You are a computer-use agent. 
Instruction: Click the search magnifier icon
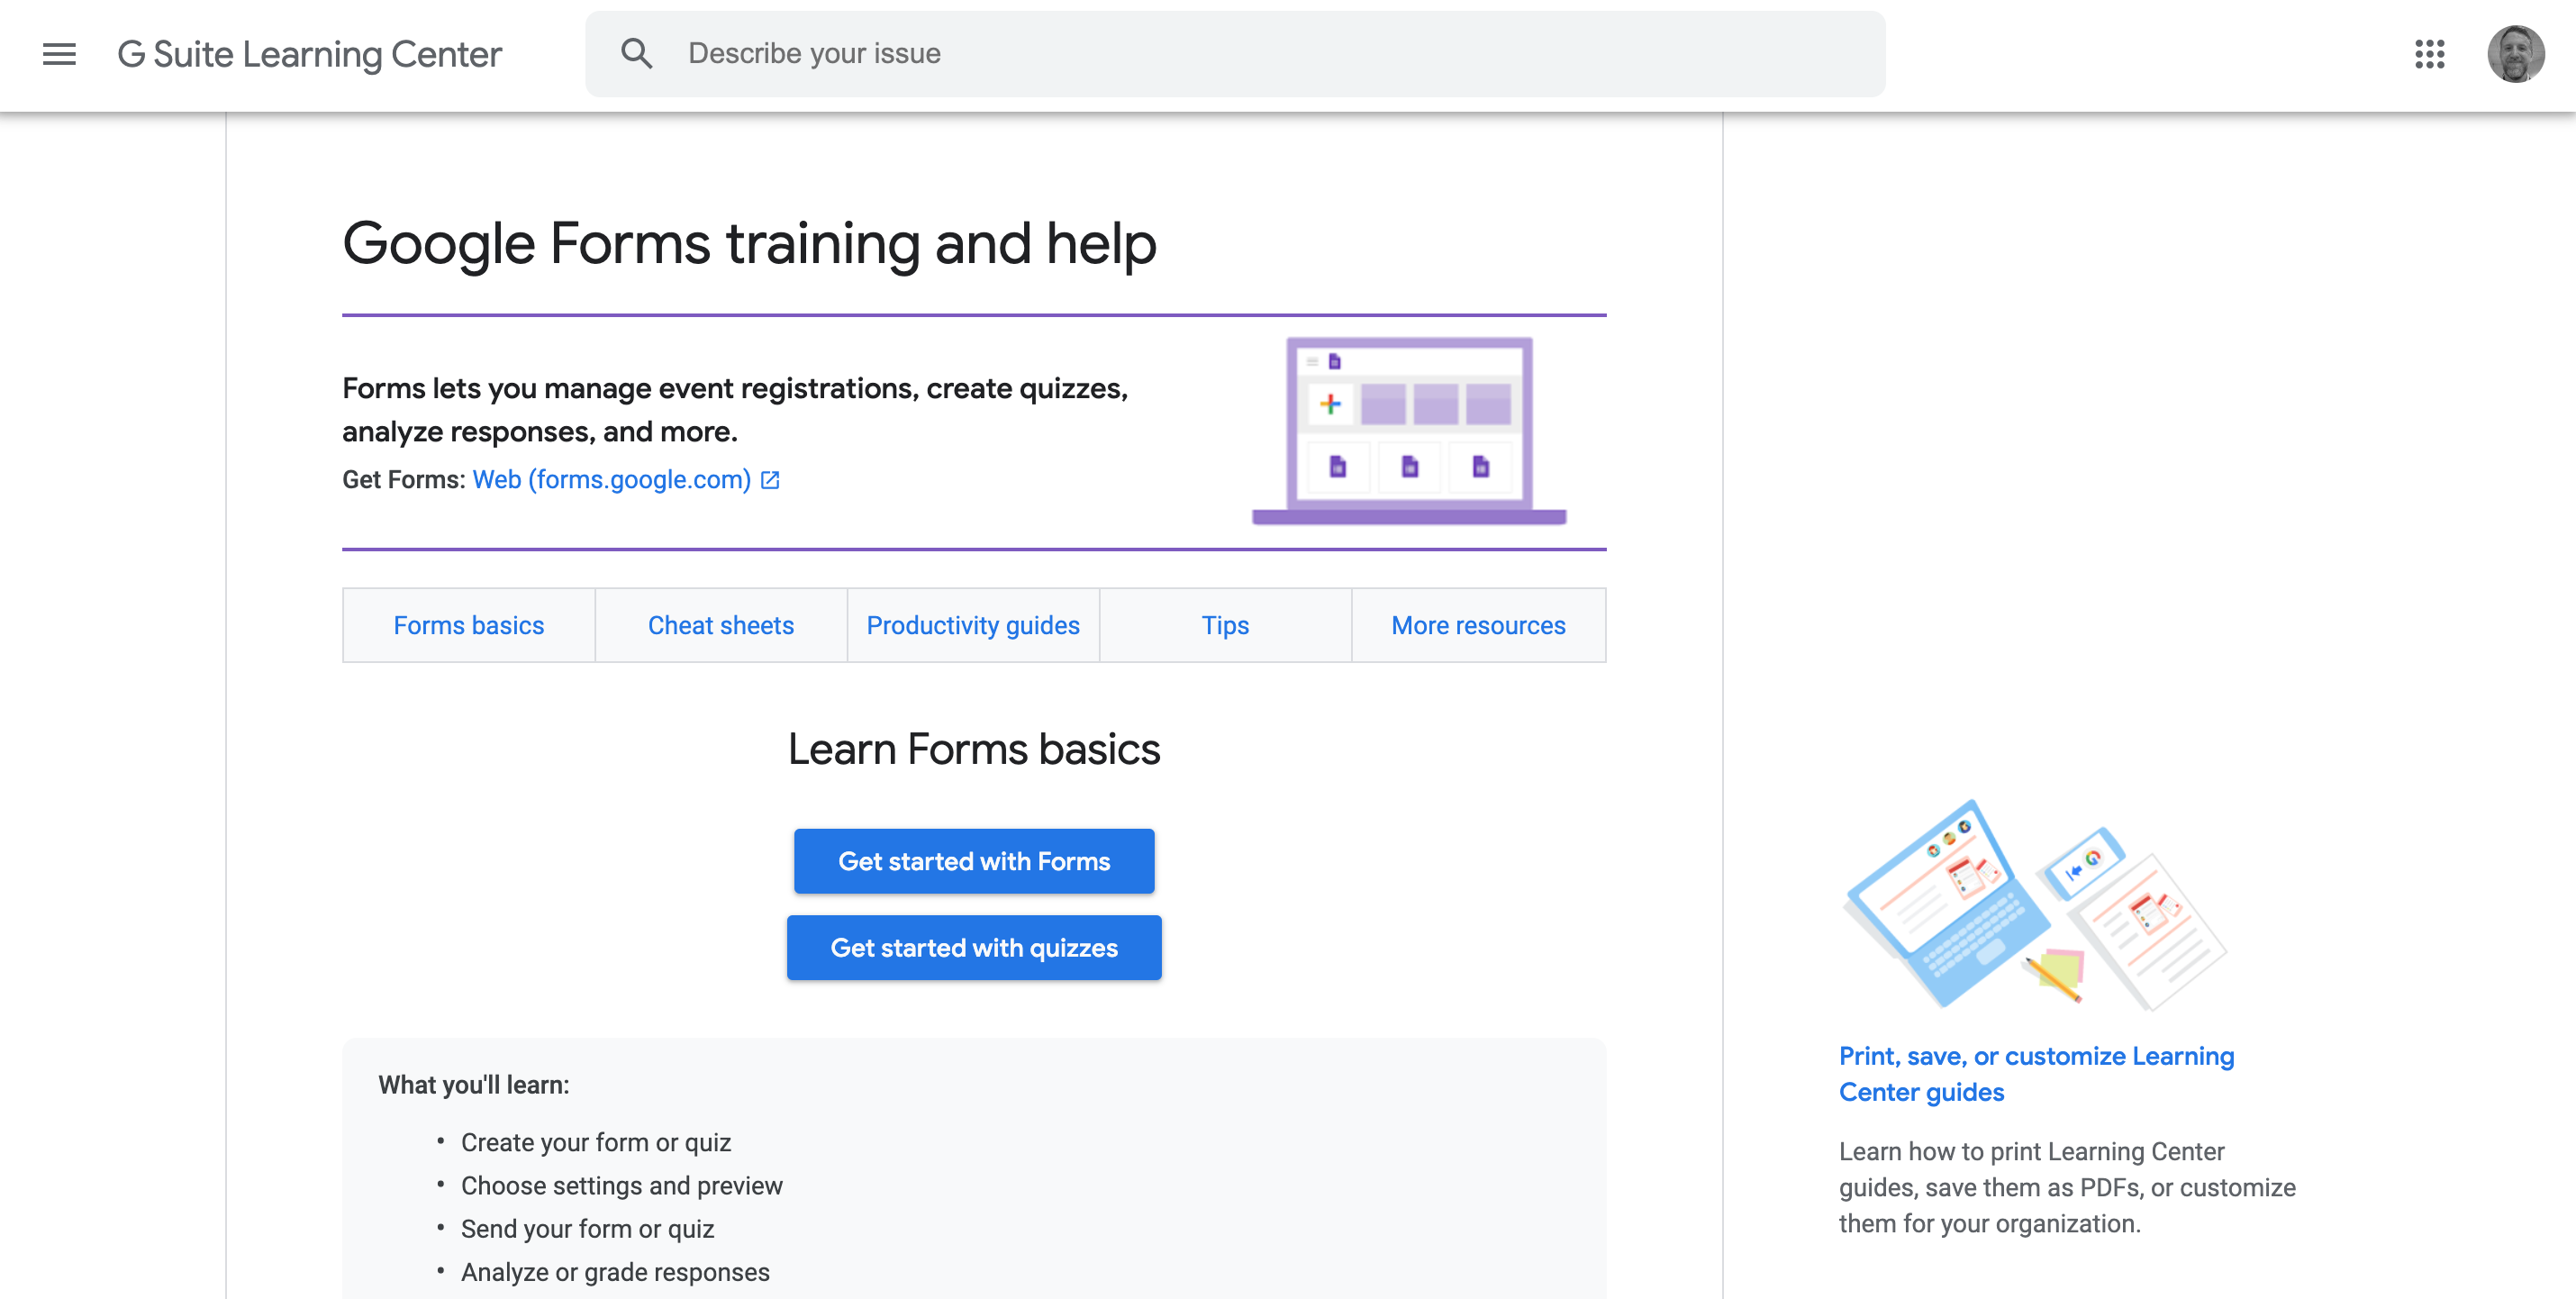[636, 54]
